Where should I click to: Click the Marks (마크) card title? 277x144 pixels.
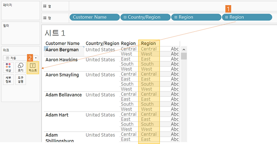(x=6, y=50)
